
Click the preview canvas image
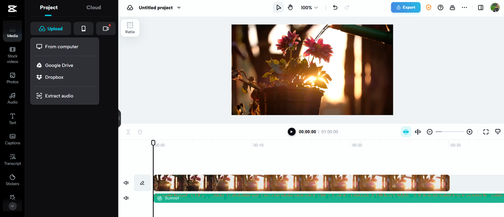pyautogui.click(x=312, y=70)
